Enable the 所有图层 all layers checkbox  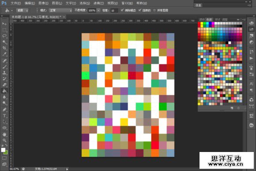tap(154, 10)
